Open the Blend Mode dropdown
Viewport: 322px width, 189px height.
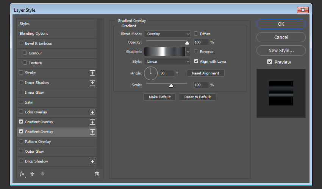[x=167, y=34]
